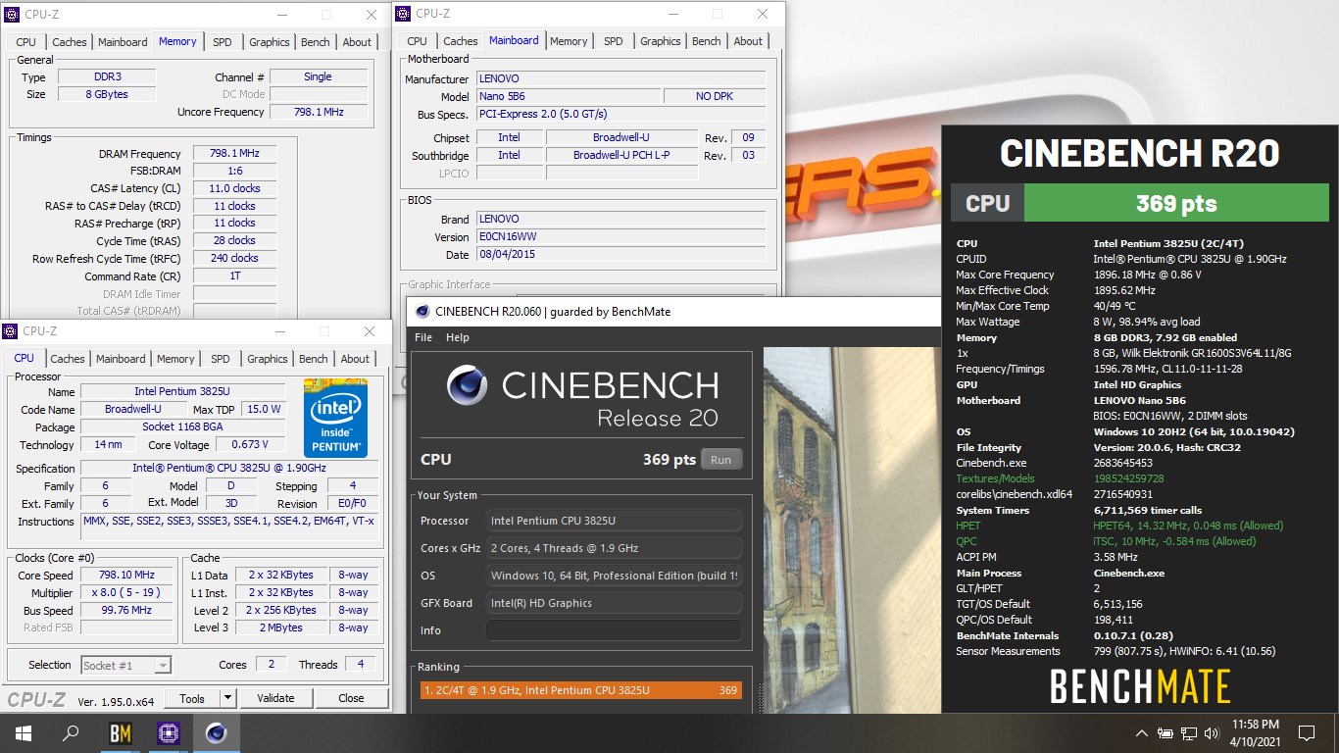This screenshot has width=1339, height=753.
Task: Open CPU-Z purple chip taskbar icon
Action: coord(168,732)
